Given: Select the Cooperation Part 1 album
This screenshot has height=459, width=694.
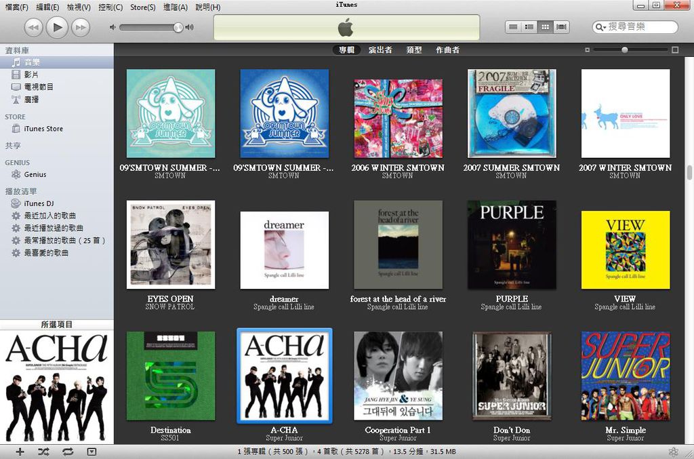Looking at the screenshot, I should pyautogui.click(x=398, y=376).
